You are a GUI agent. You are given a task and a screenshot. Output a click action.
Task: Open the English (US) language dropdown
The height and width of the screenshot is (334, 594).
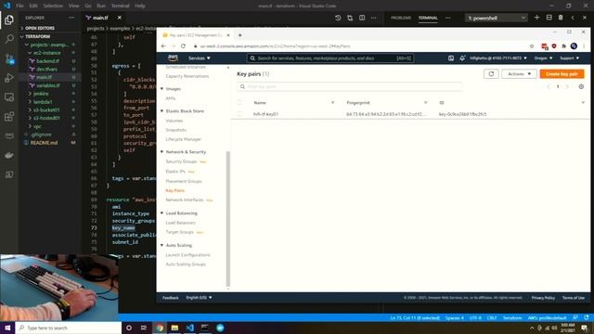[199, 298]
